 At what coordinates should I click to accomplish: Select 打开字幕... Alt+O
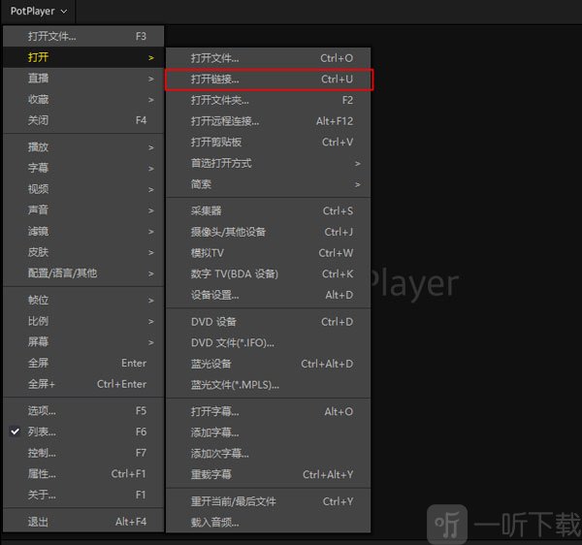(x=269, y=412)
